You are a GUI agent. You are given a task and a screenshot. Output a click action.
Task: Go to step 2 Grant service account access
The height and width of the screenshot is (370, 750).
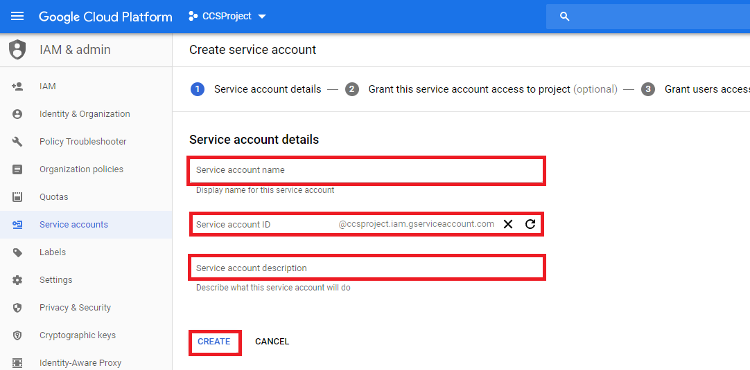(469, 89)
